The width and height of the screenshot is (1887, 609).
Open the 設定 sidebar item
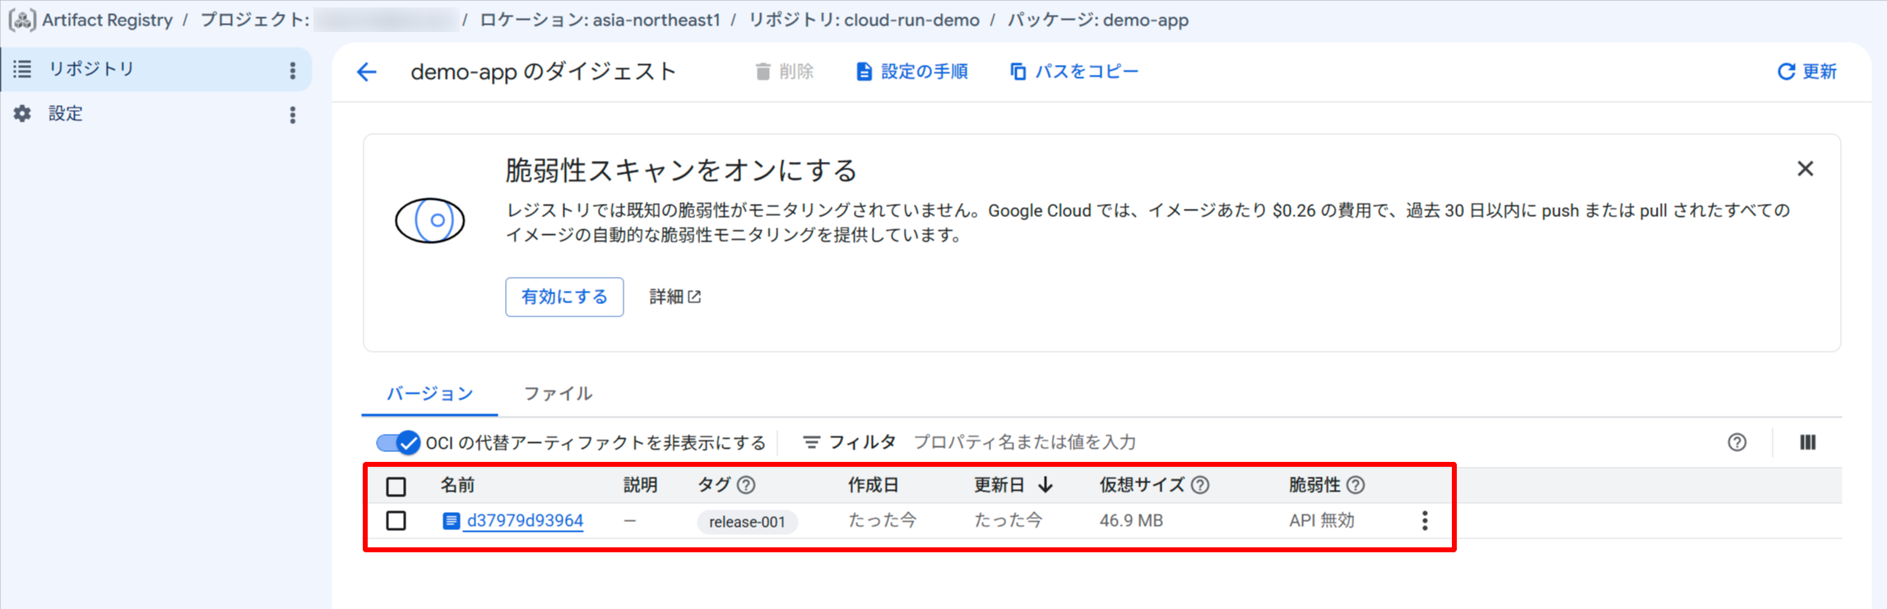(x=156, y=114)
